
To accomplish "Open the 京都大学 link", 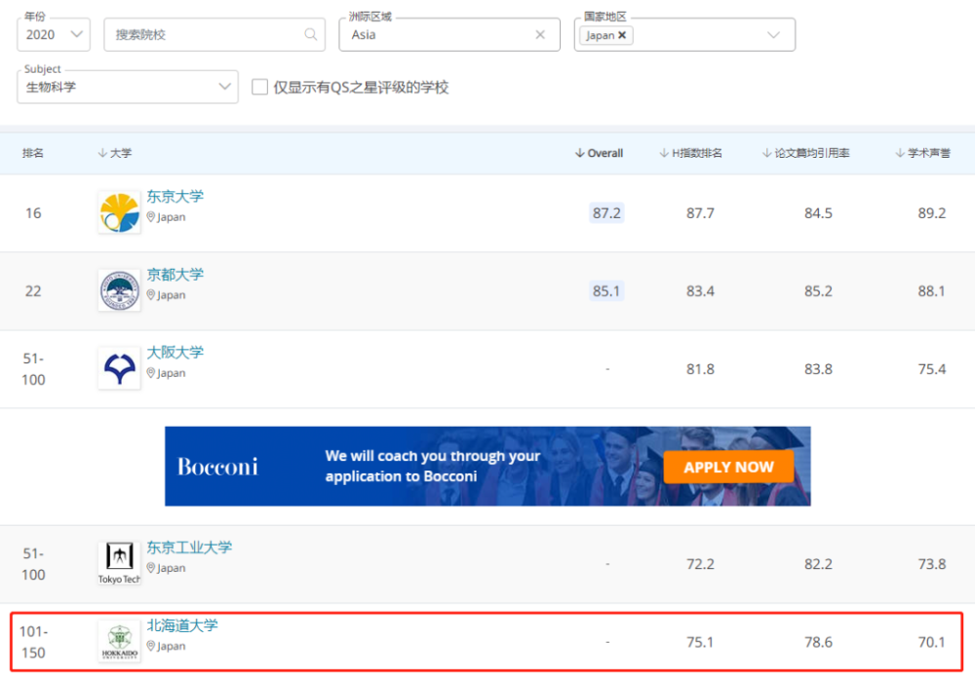I will pos(175,275).
